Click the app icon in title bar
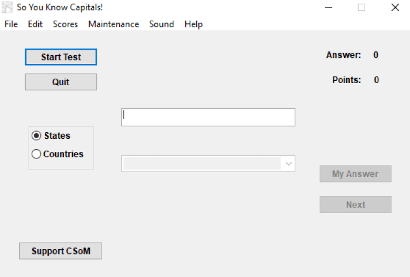Viewport: 410px width, 277px height. click(x=8, y=8)
